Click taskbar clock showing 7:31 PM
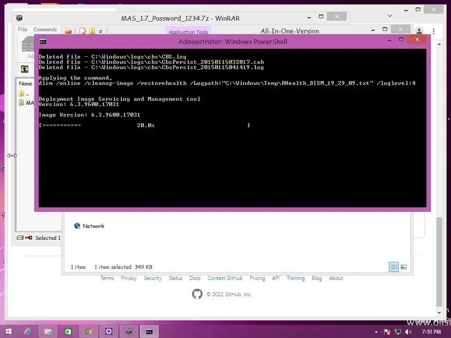Image resolution: width=451 pixels, height=338 pixels. click(431, 332)
